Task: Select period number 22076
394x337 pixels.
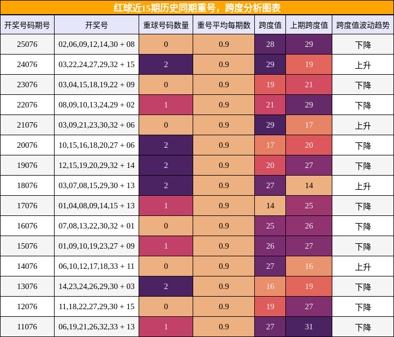Action: [27, 105]
